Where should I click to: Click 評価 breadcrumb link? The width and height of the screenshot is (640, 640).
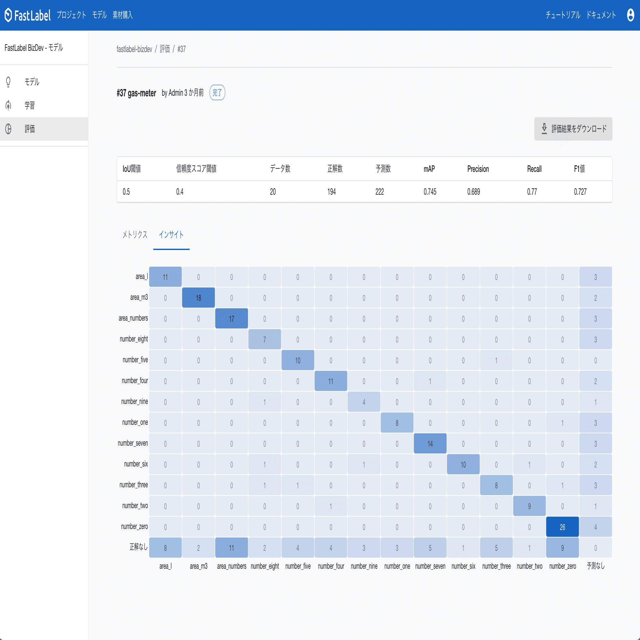[x=165, y=49]
